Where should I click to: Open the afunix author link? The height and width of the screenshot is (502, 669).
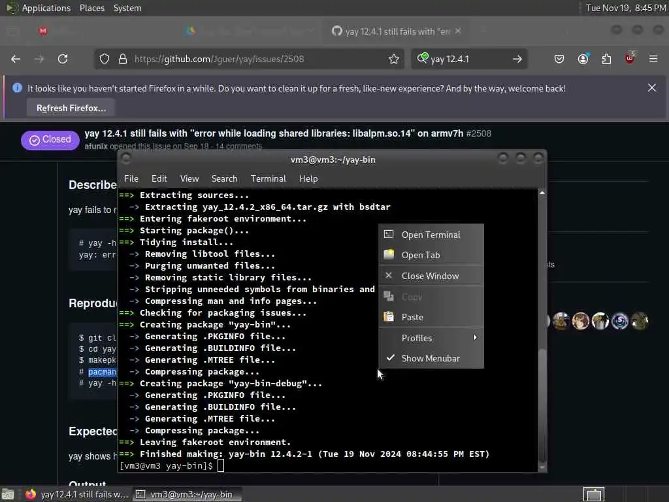click(96, 146)
